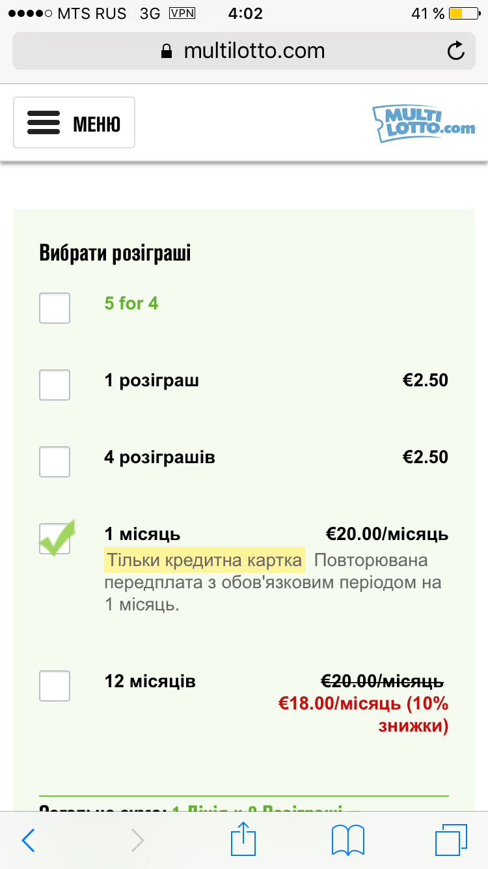Open the Safari share sheet
488x869 pixels.
point(243,839)
